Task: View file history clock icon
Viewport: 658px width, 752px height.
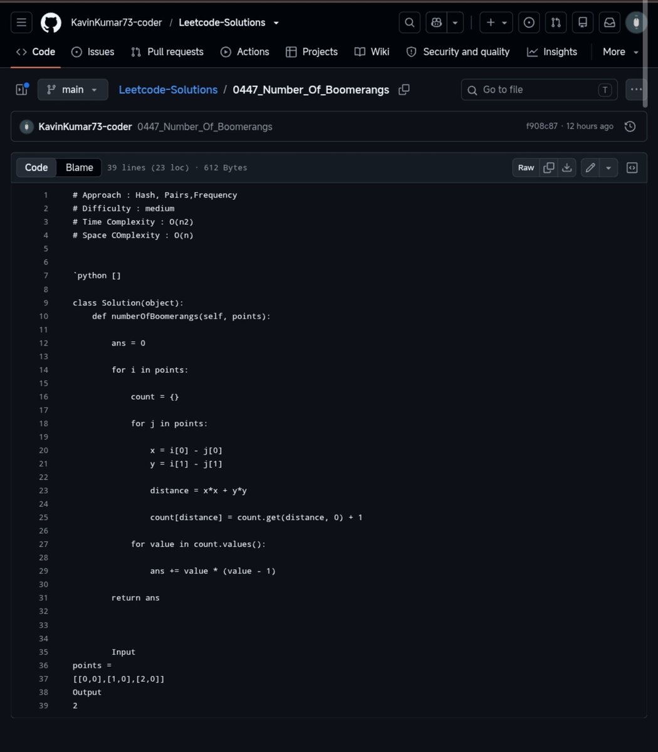Action: (630, 127)
